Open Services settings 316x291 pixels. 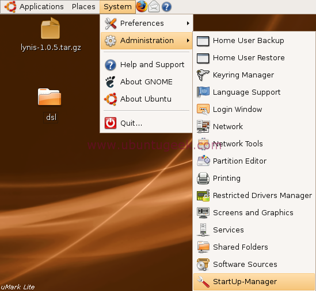click(x=254, y=230)
